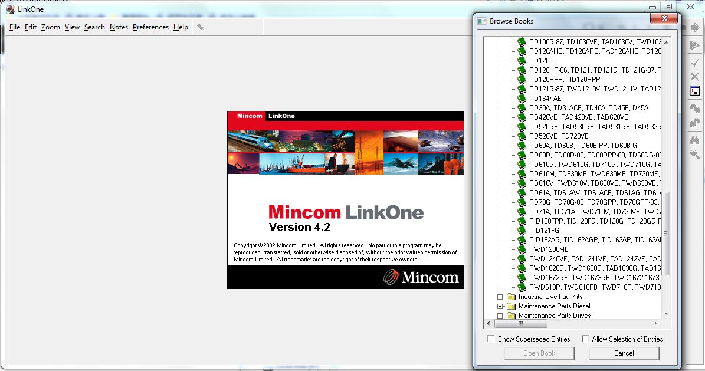Click the X icon in right toolbar

694,77
